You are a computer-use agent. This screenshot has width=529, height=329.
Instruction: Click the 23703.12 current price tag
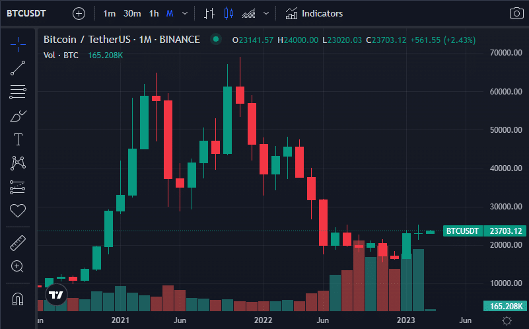point(505,231)
